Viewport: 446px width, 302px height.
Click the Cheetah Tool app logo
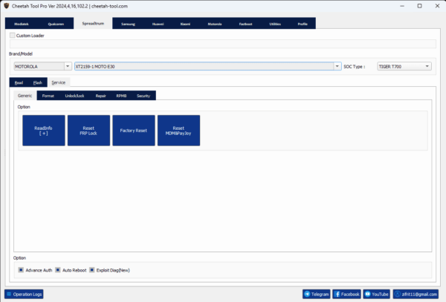coord(7,5)
